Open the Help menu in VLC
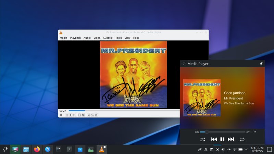This screenshot has height=154, width=274. click(136, 38)
